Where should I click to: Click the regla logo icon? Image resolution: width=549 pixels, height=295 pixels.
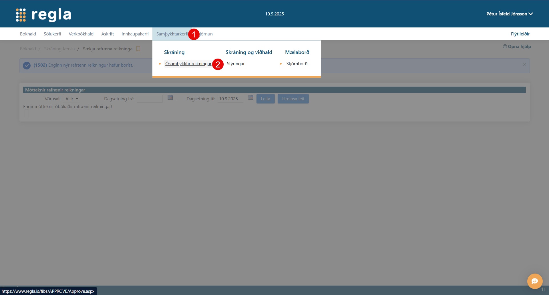pyautogui.click(x=21, y=15)
